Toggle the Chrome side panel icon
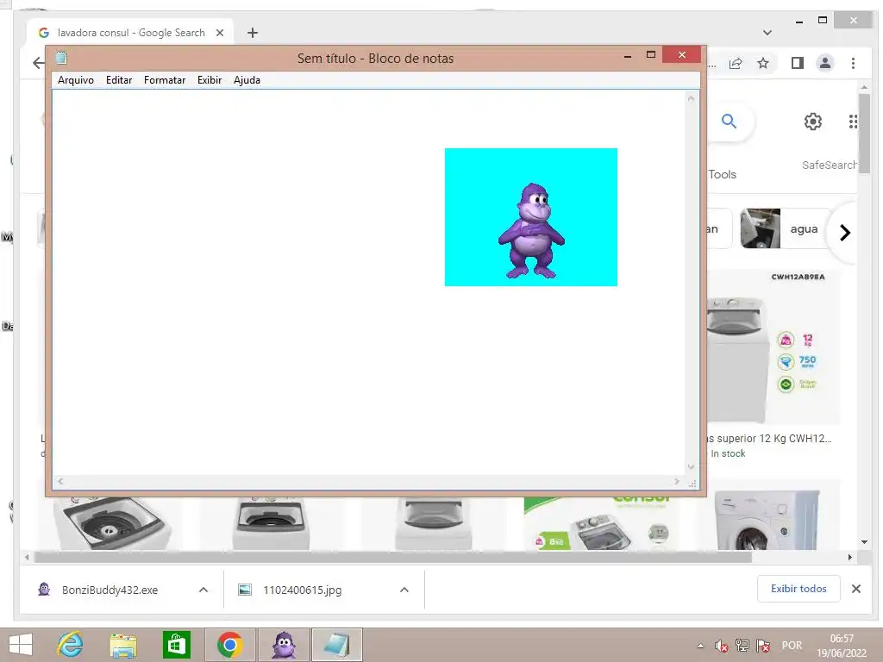The width and height of the screenshot is (883, 662). click(x=798, y=63)
